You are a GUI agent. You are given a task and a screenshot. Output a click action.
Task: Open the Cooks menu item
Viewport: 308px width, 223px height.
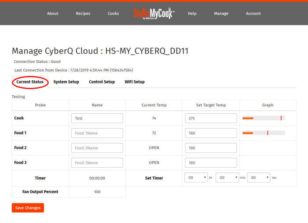[x=114, y=14]
